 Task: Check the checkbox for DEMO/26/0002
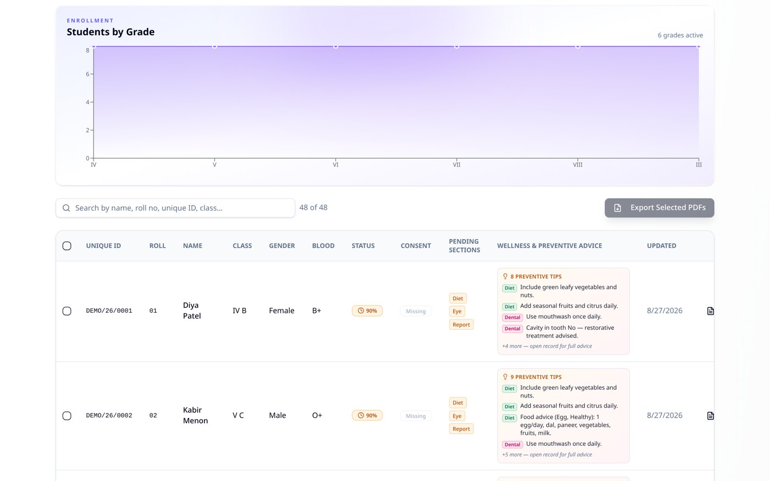pos(67,416)
